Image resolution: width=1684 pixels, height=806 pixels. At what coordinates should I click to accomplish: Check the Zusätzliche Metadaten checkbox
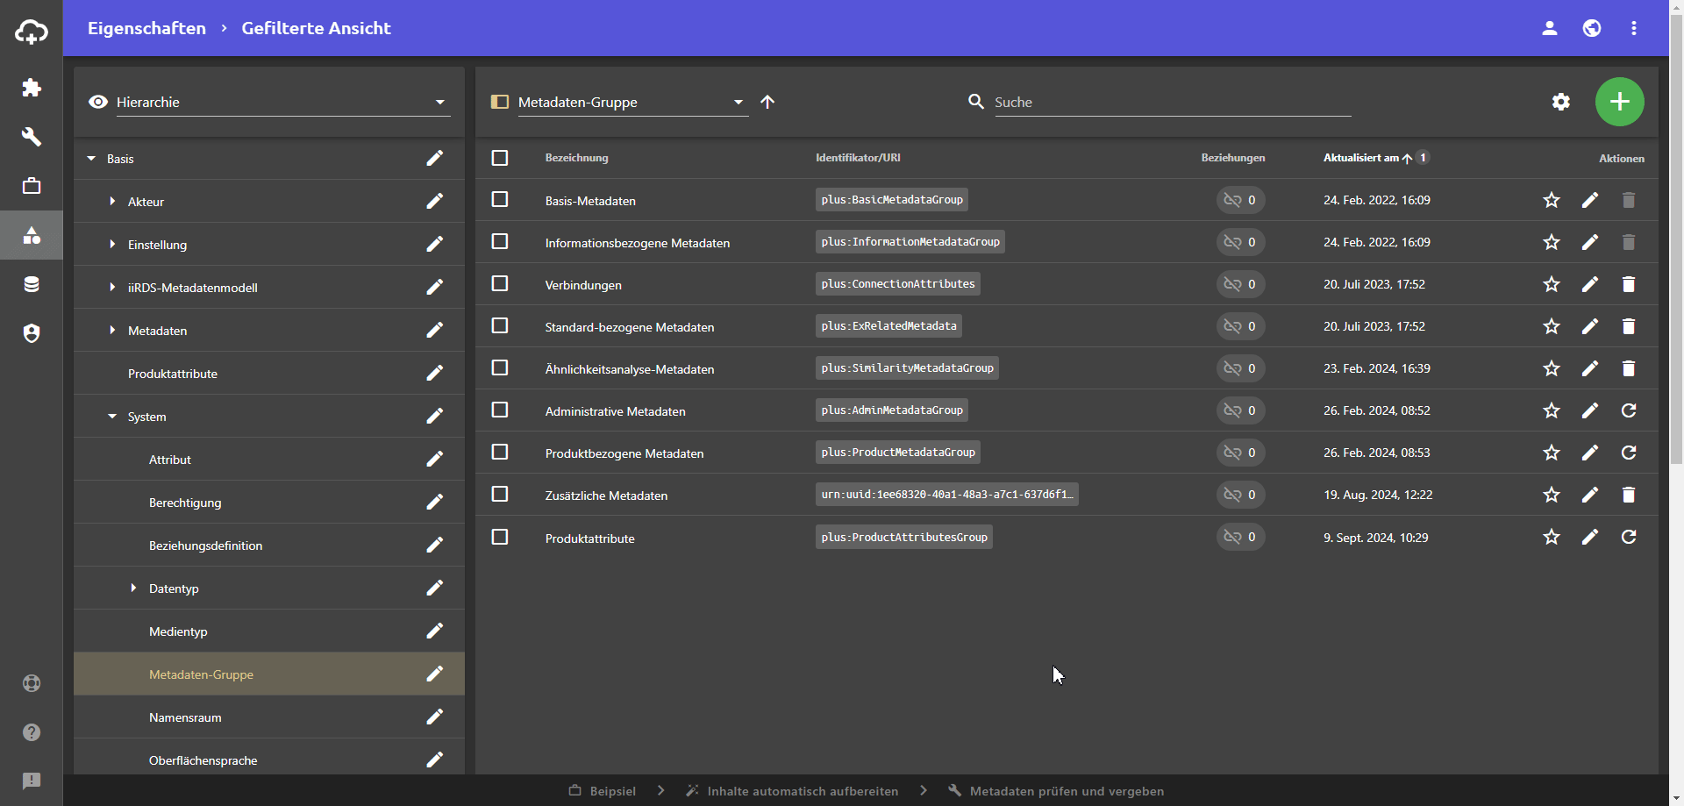click(x=500, y=494)
